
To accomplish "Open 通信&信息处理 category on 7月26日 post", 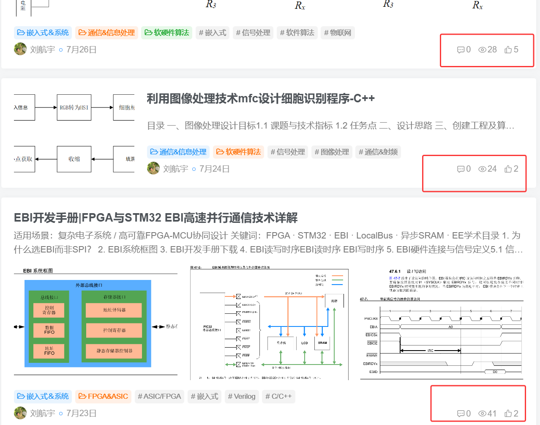I will 106,33.
